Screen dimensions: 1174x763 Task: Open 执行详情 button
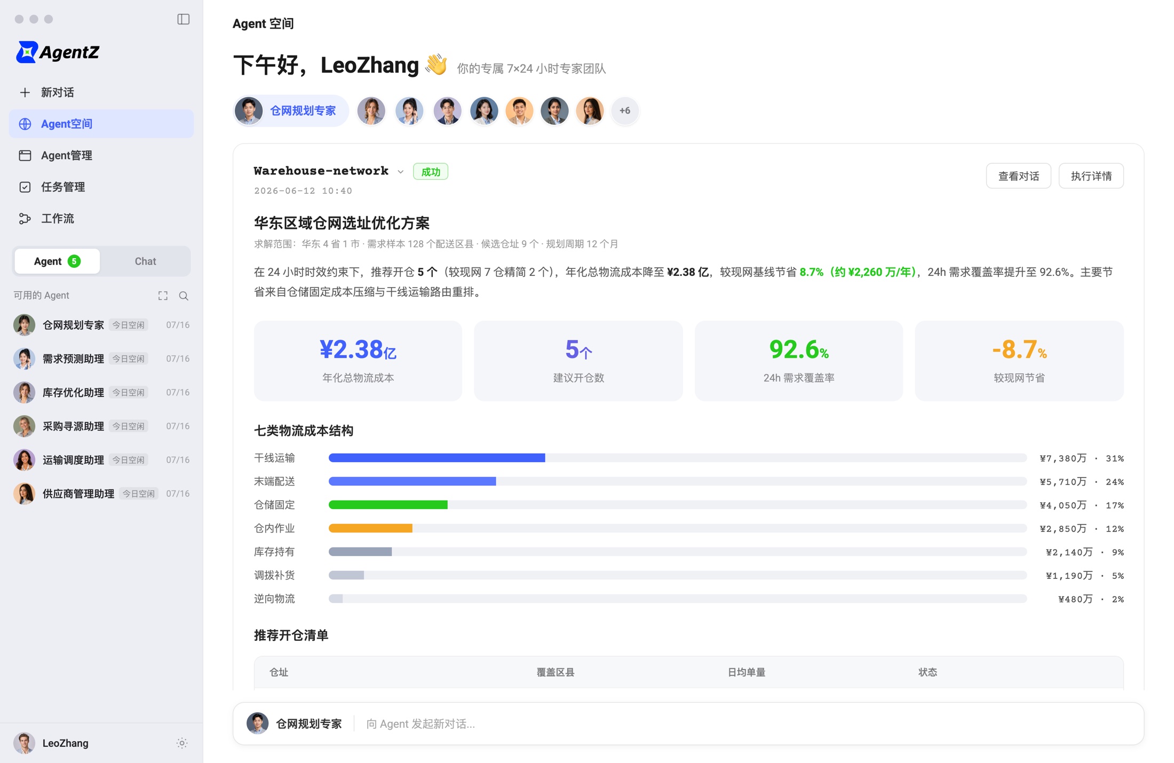tap(1091, 176)
